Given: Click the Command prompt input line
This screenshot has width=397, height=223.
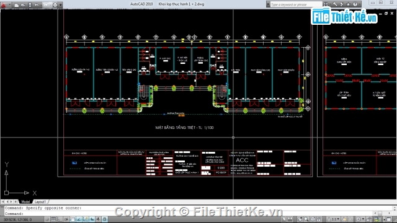Looking at the screenshot, I should [x=189, y=214].
